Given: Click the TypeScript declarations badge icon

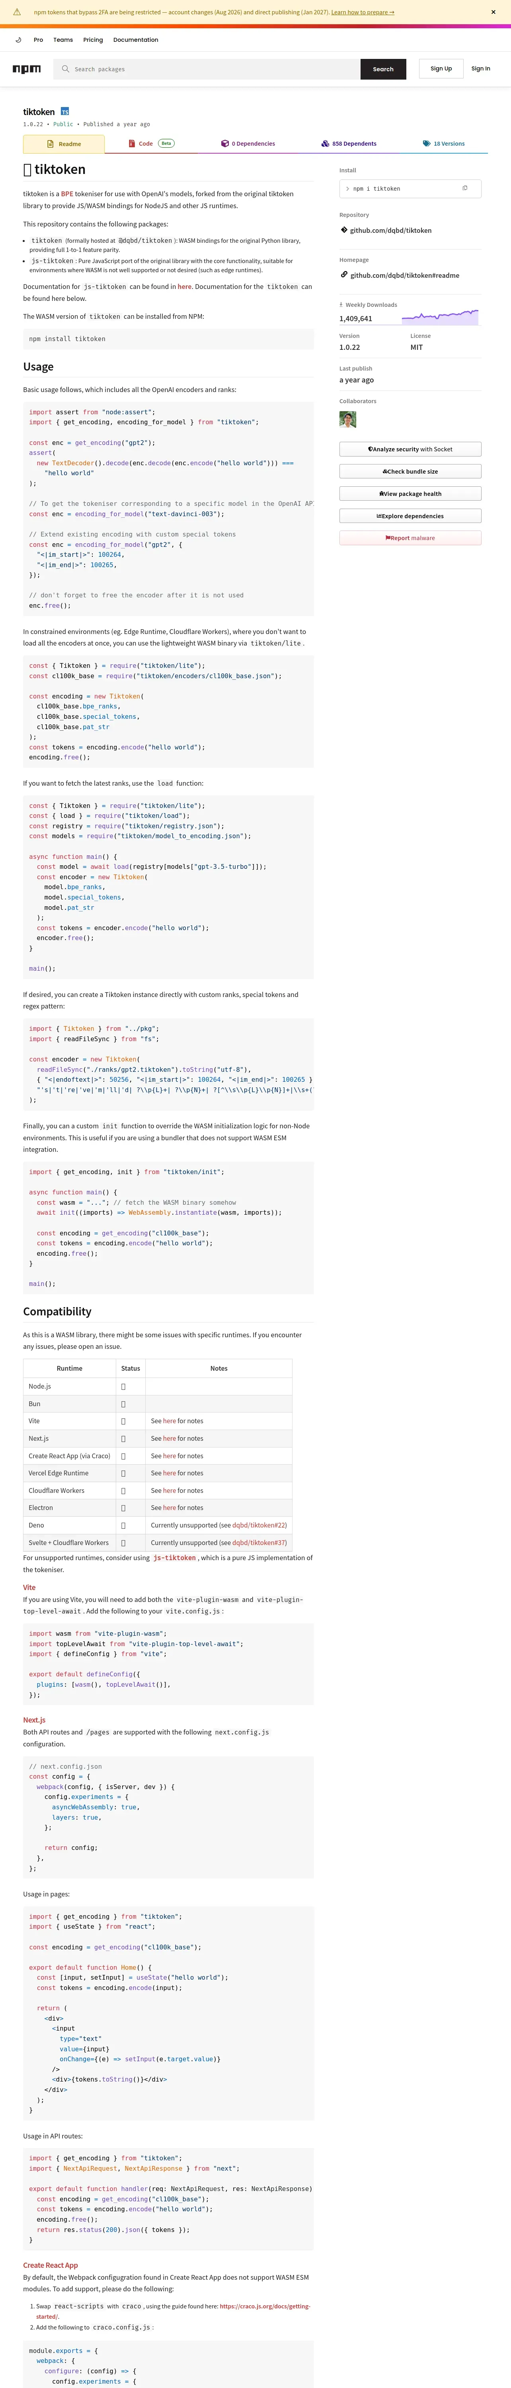Looking at the screenshot, I should point(65,111).
